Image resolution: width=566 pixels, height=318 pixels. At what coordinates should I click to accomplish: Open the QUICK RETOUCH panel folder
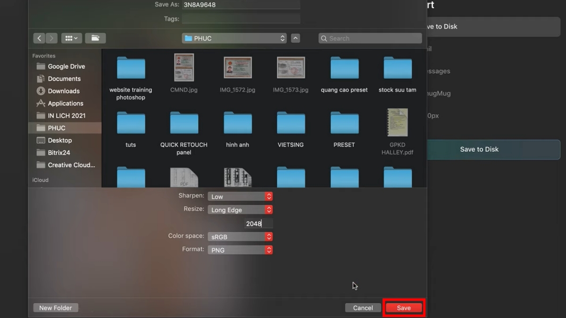click(x=184, y=123)
